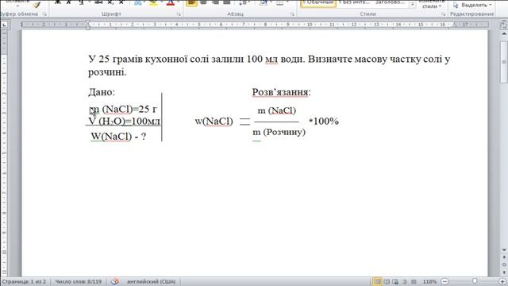Viewport: 508px width, 286px height.
Task: Click the word розчині. in the problem
Action: (x=107, y=72)
